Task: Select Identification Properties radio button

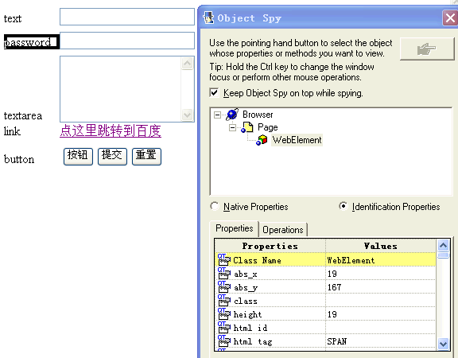Action: [x=343, y=206]
